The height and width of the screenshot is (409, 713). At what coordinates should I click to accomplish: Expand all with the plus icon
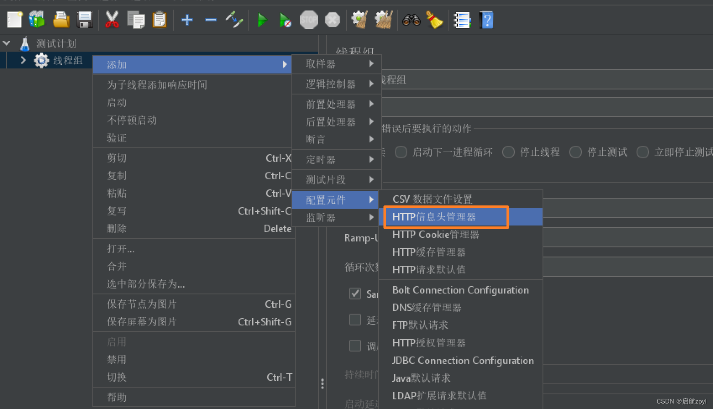(x=187, y=20)
